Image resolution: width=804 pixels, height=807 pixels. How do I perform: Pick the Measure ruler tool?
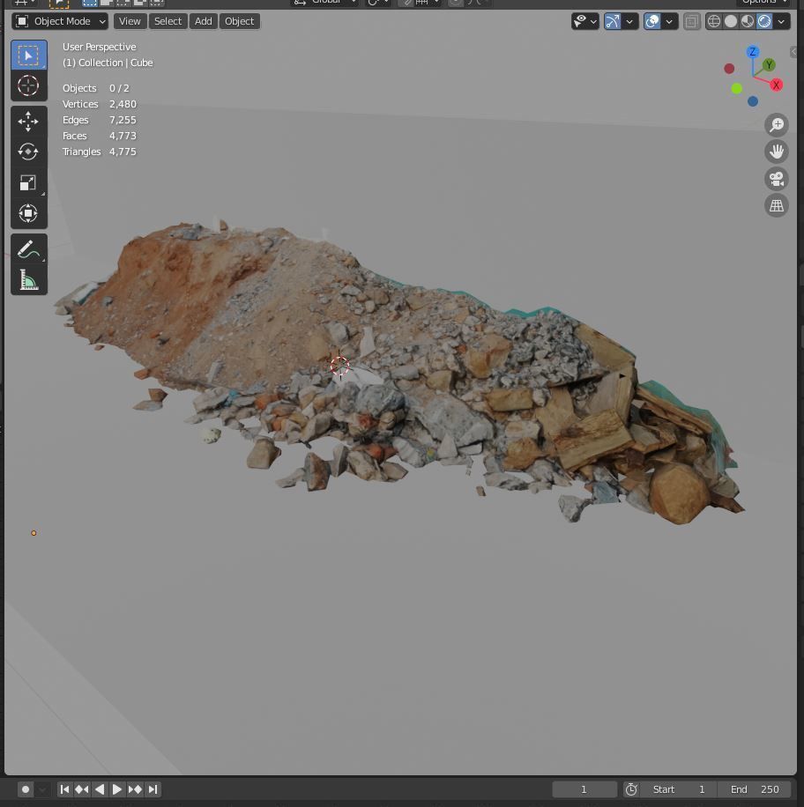coord(29,279)
